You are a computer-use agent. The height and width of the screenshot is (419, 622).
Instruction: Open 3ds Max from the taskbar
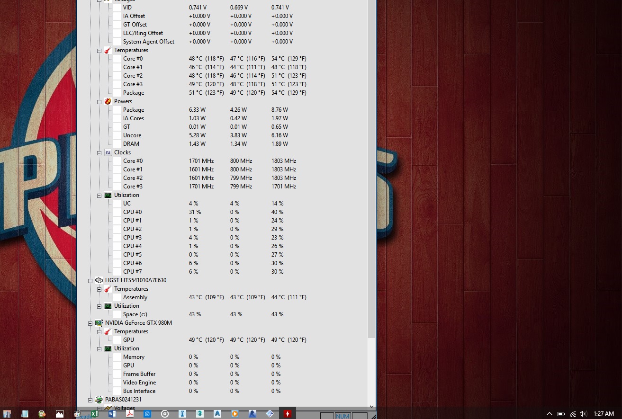click(x=200, y=413)
